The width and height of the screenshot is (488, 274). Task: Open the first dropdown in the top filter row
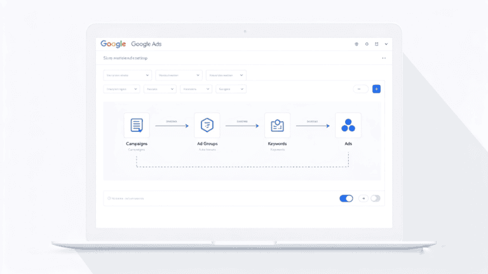coord(128,75)
